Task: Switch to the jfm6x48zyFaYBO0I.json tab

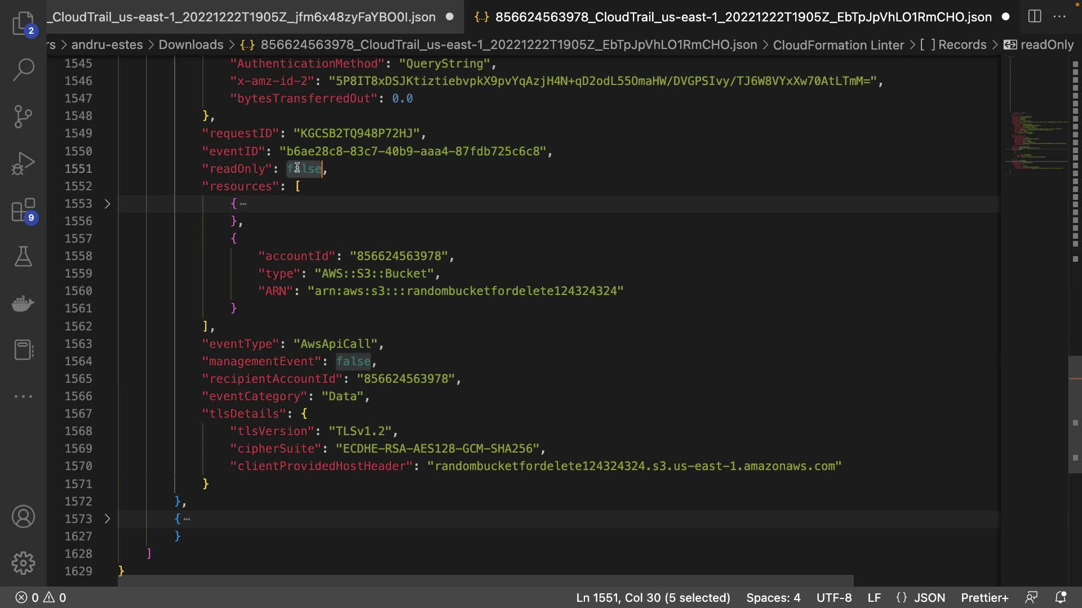Action: click(x=243, y=17)
